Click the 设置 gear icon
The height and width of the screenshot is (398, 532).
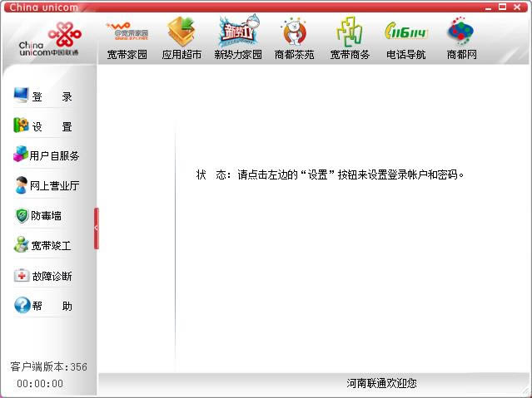pyautogui.click(x=21, y=125)
